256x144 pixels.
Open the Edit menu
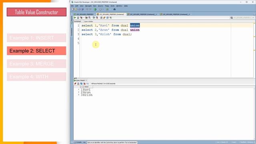77,6
